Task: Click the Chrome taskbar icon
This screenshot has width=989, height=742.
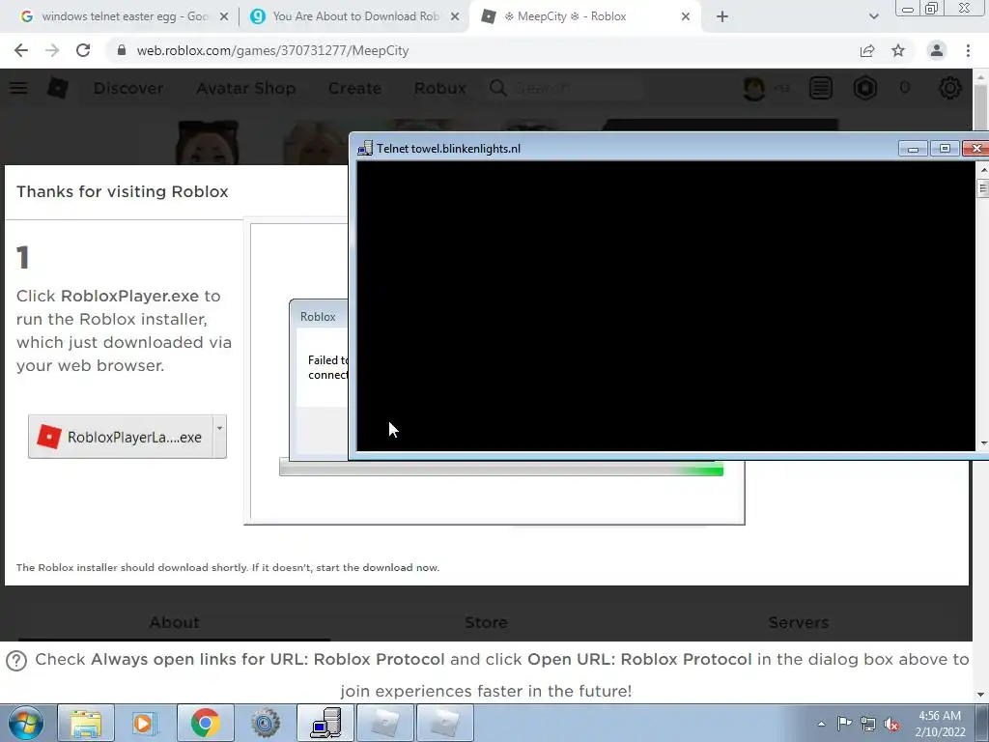Action: tap(205, 723)
